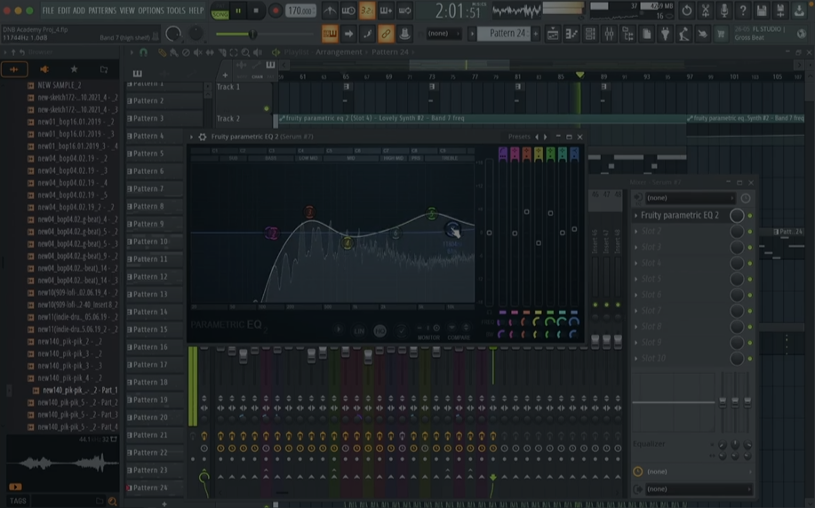Image resolution: width=815 pixels, height=508 pixels.
Task: Toggle the multilink to controllers link icon
Action: click(386, 35)
